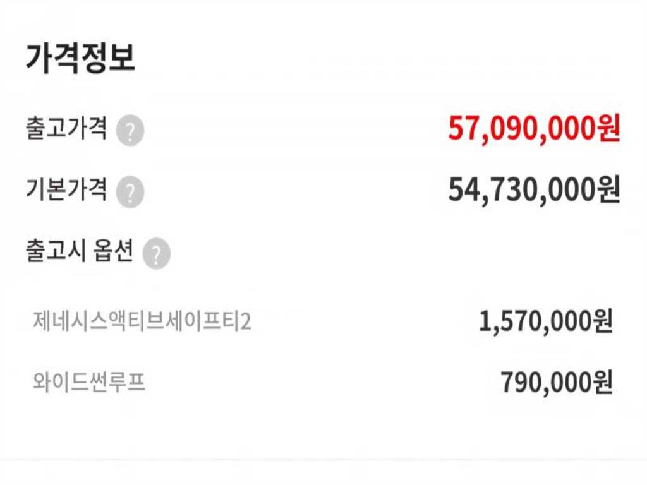Select the 54,730,000원 base price value
Screen dimensions: 647x485
point(535,190)
